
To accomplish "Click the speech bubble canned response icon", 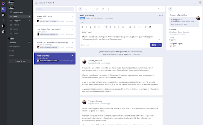I will click(x=146, y=27).
